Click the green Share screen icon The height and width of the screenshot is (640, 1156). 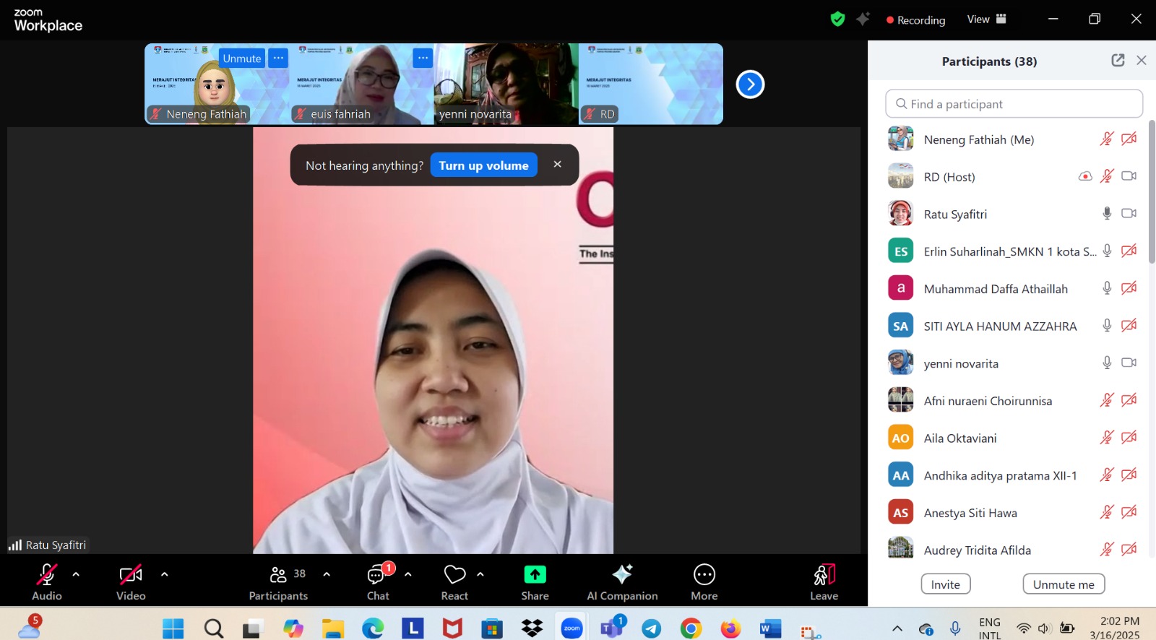(535, 575)
